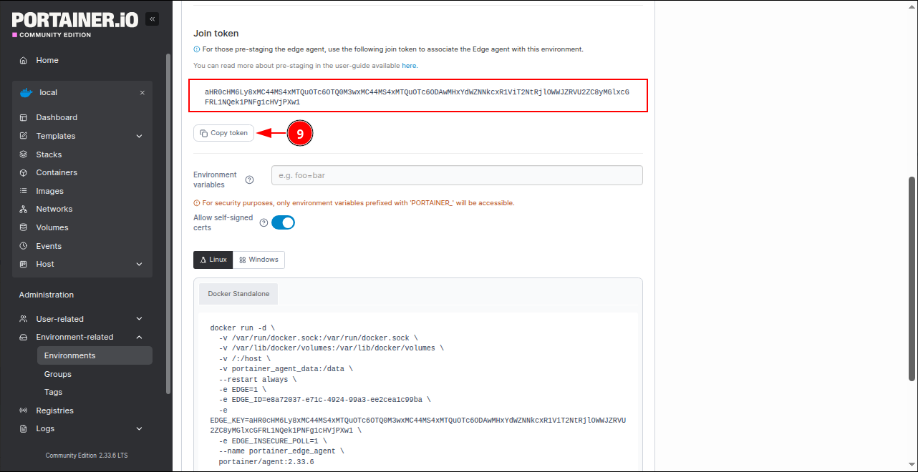The height and width of the screenshot is (472, 918).
Task: Collapse the Environment-related section
Action: tap(139, 337)
